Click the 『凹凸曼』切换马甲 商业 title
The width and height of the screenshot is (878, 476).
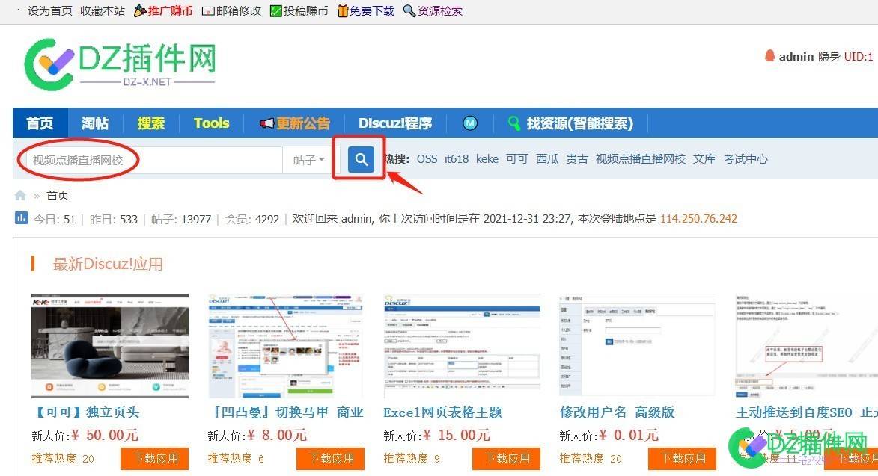[286, 412]
